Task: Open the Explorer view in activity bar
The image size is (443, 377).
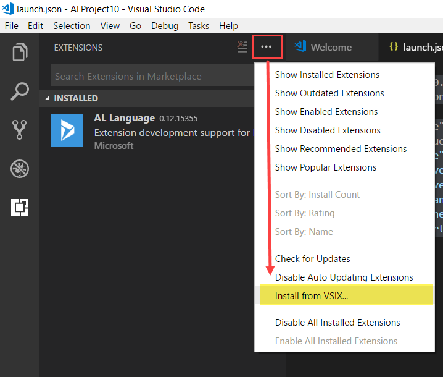Action: tap(20, 52)
